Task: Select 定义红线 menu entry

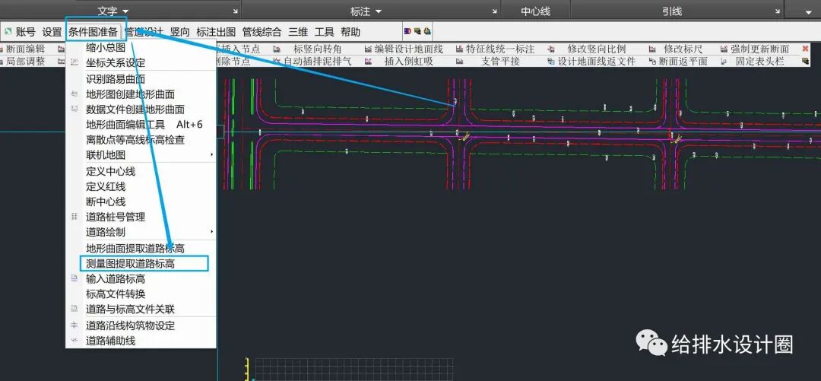Action: (x=106, y=186)
